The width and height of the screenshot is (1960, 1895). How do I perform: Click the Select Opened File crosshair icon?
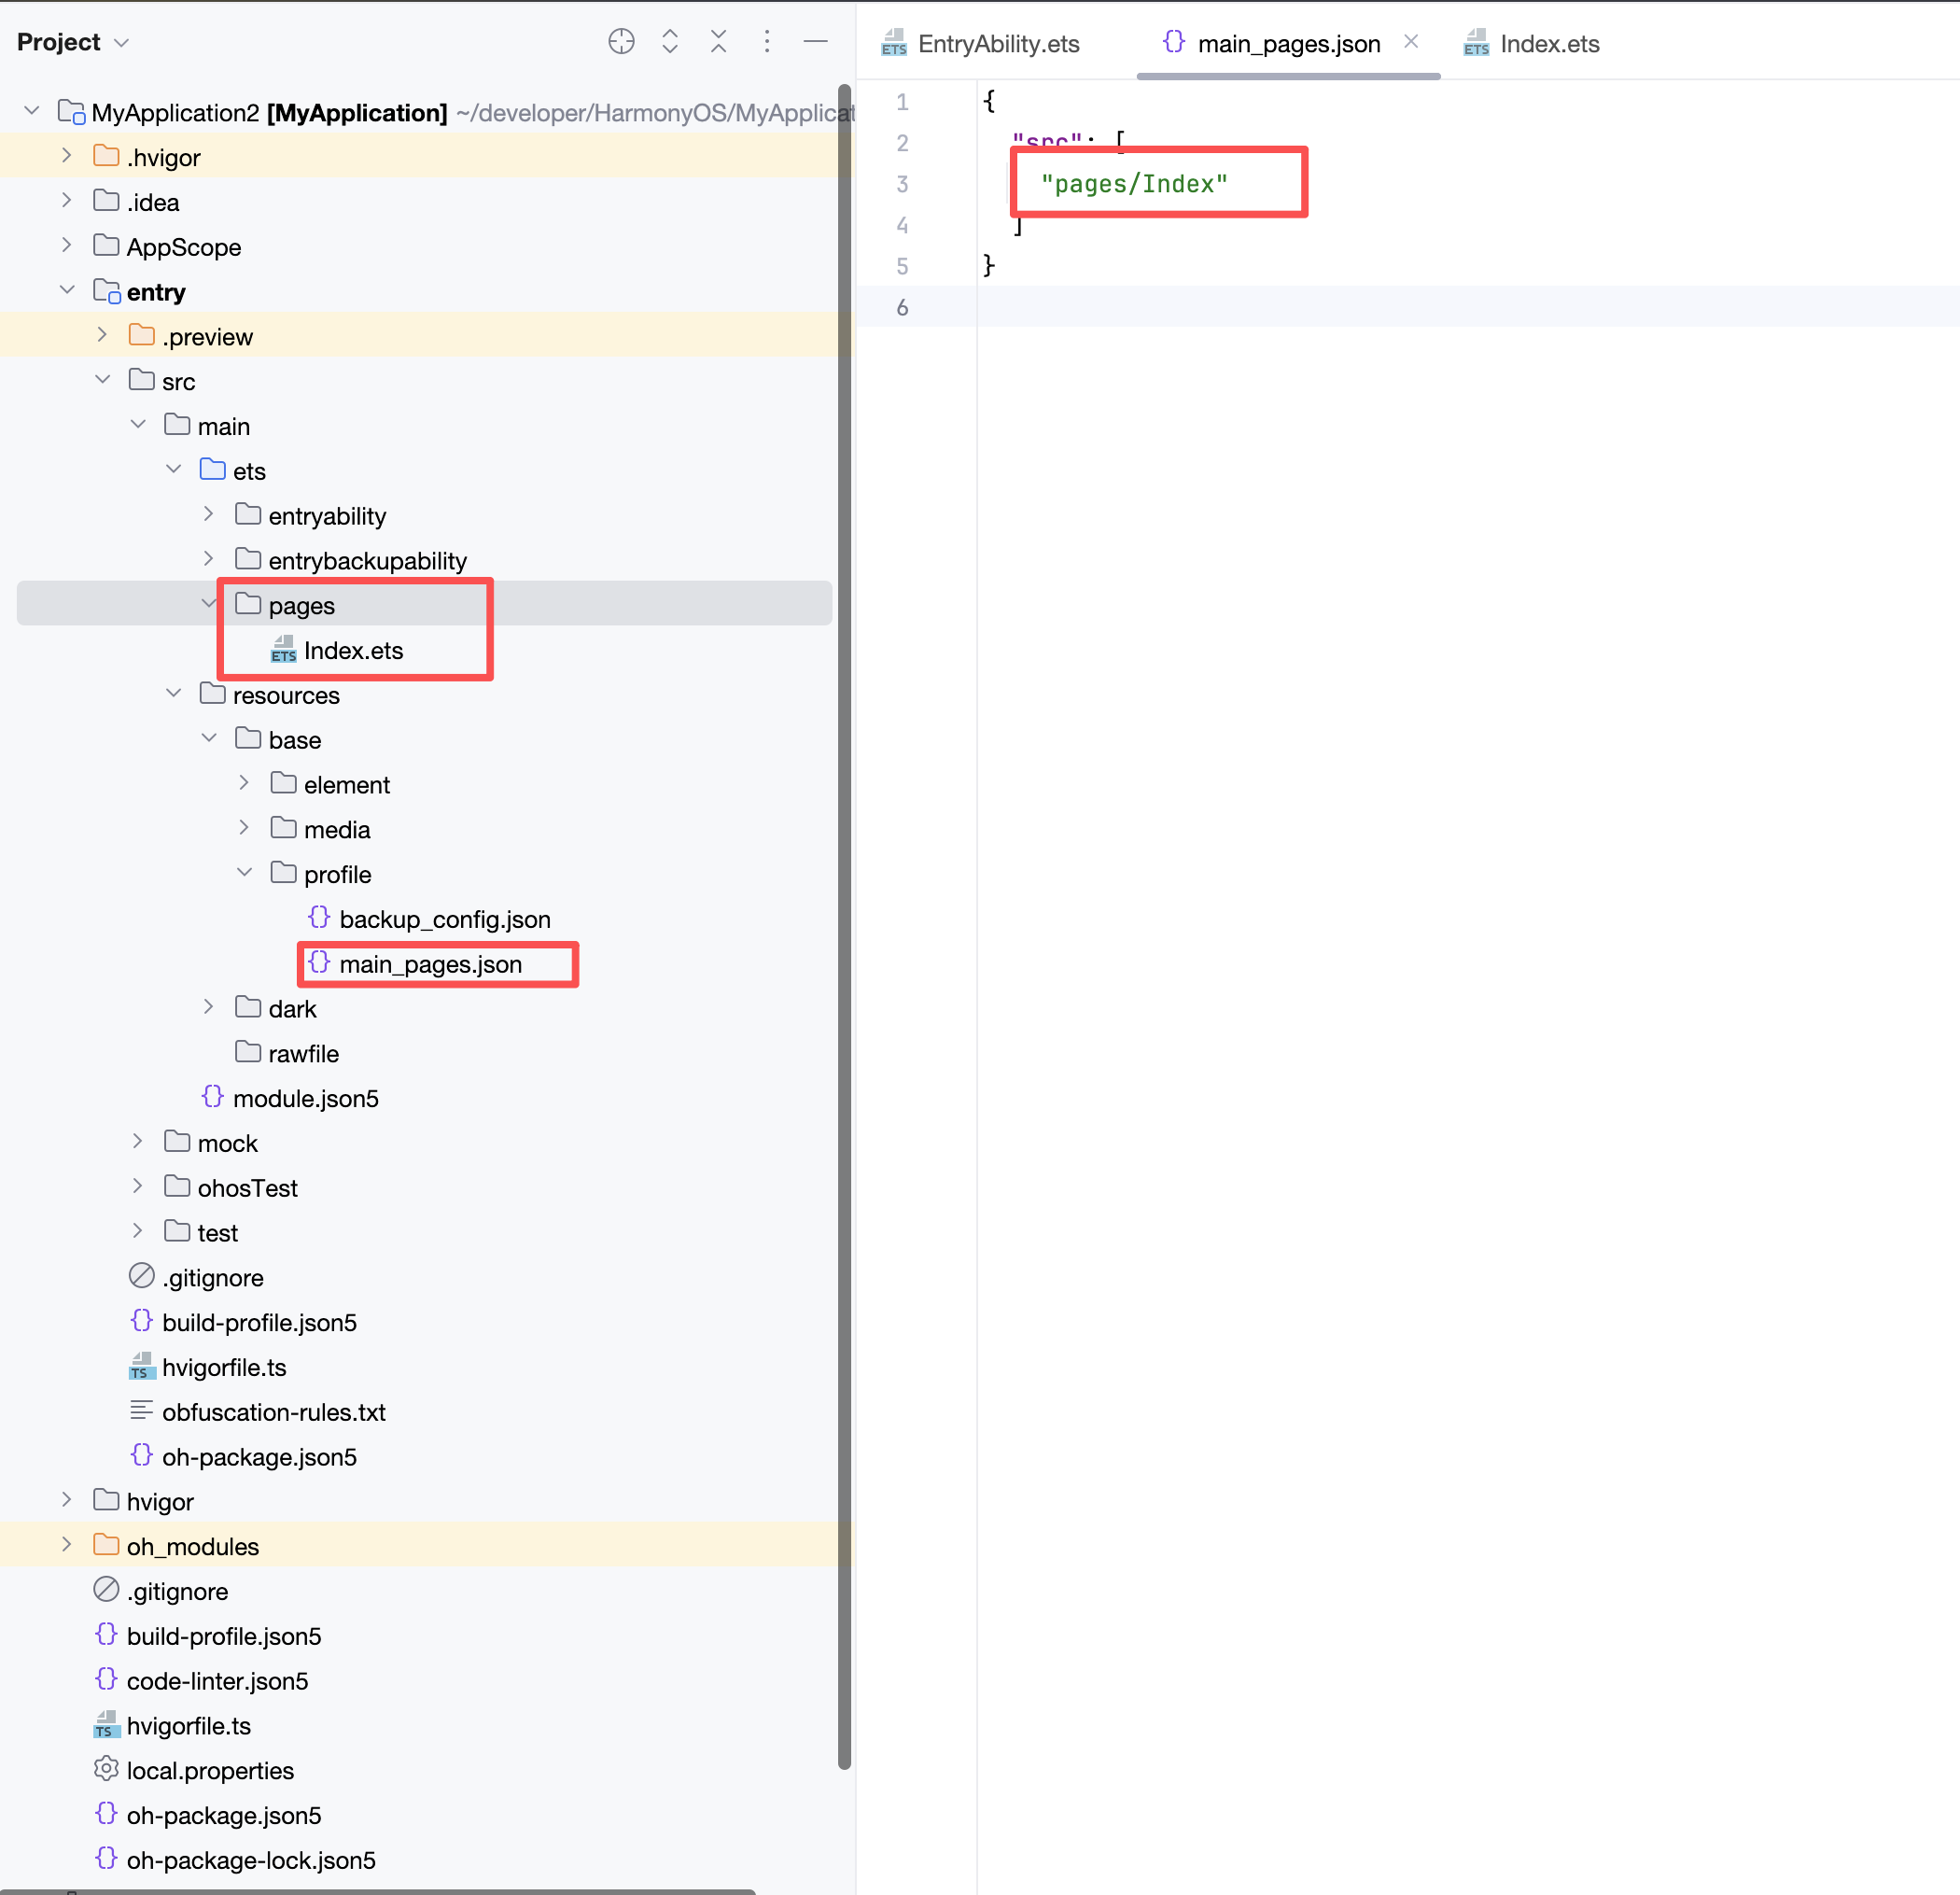[x=621, y=41]
